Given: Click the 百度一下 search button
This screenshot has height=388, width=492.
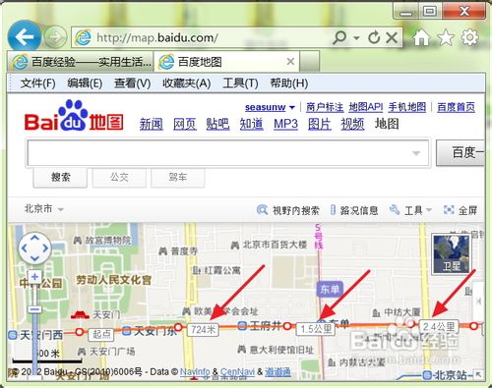Looking at the screenshot, I should coord(461,152).
